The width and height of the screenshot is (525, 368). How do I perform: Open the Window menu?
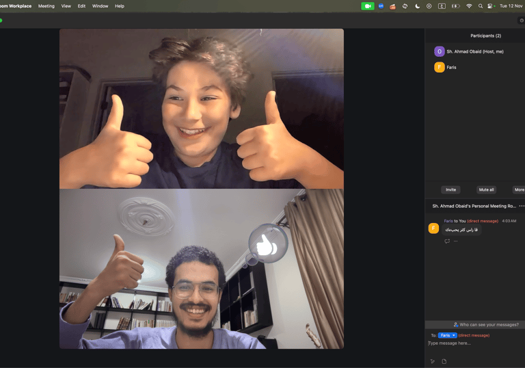(x=100, y=6)
